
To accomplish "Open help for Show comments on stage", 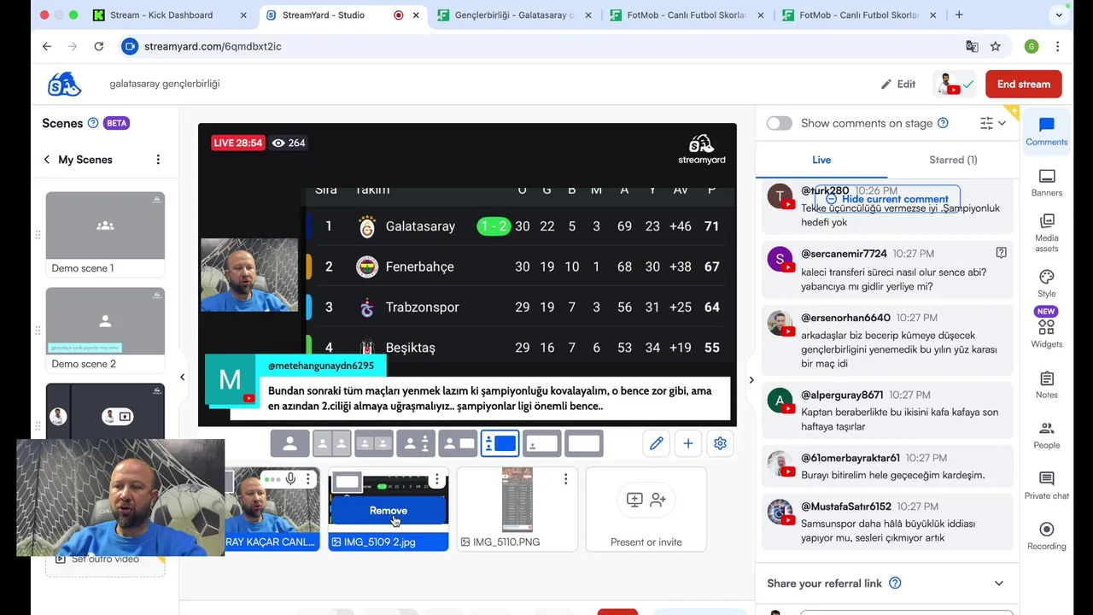I will pos(943,123).
